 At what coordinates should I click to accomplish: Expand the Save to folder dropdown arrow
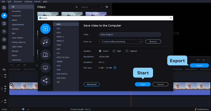(x=141, y=42)
